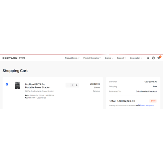The image size is (163, 163).
Task: Open the shopping cart icon
Action: coord(159,58)
